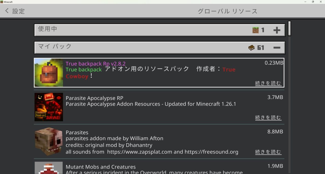Click the Minecraft app icon in title bar
Image resolution: width=325 pixels, height=174 pixels.
point(2,2)
